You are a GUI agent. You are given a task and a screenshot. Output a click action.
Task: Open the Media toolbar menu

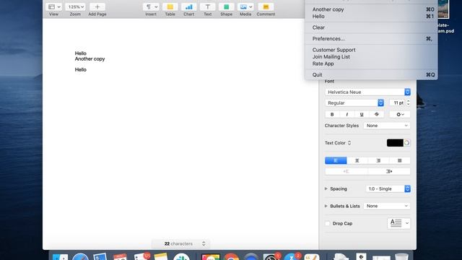pos(245,6)
